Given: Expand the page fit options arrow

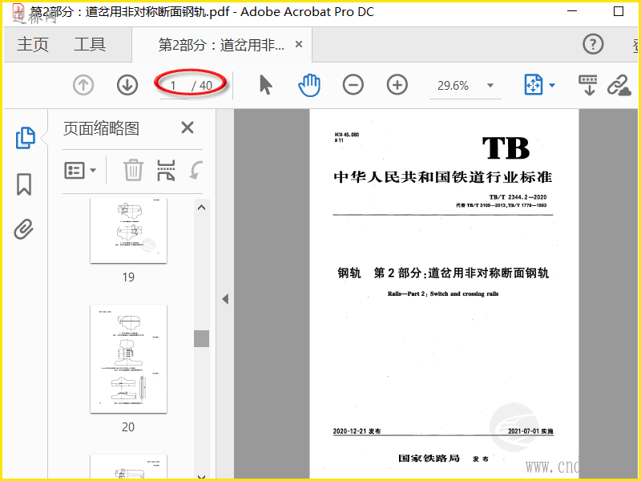Looking at the screenshot, I should click(552, 86).
